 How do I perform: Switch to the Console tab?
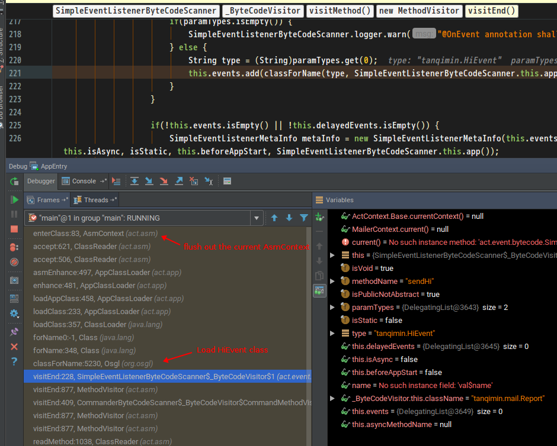(x=84, y=181)
